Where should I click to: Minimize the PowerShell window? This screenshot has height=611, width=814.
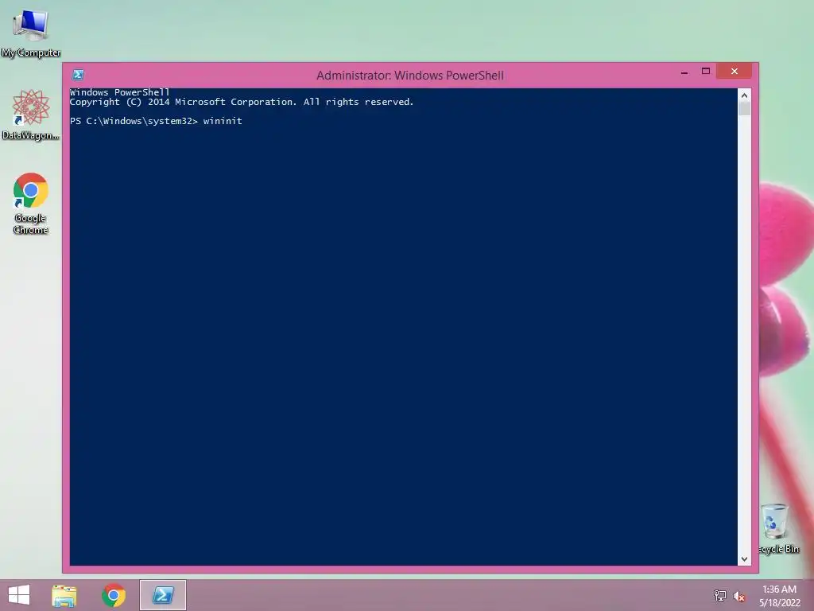684,72
